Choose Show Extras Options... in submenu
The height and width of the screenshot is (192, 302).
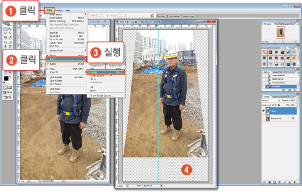106,95
